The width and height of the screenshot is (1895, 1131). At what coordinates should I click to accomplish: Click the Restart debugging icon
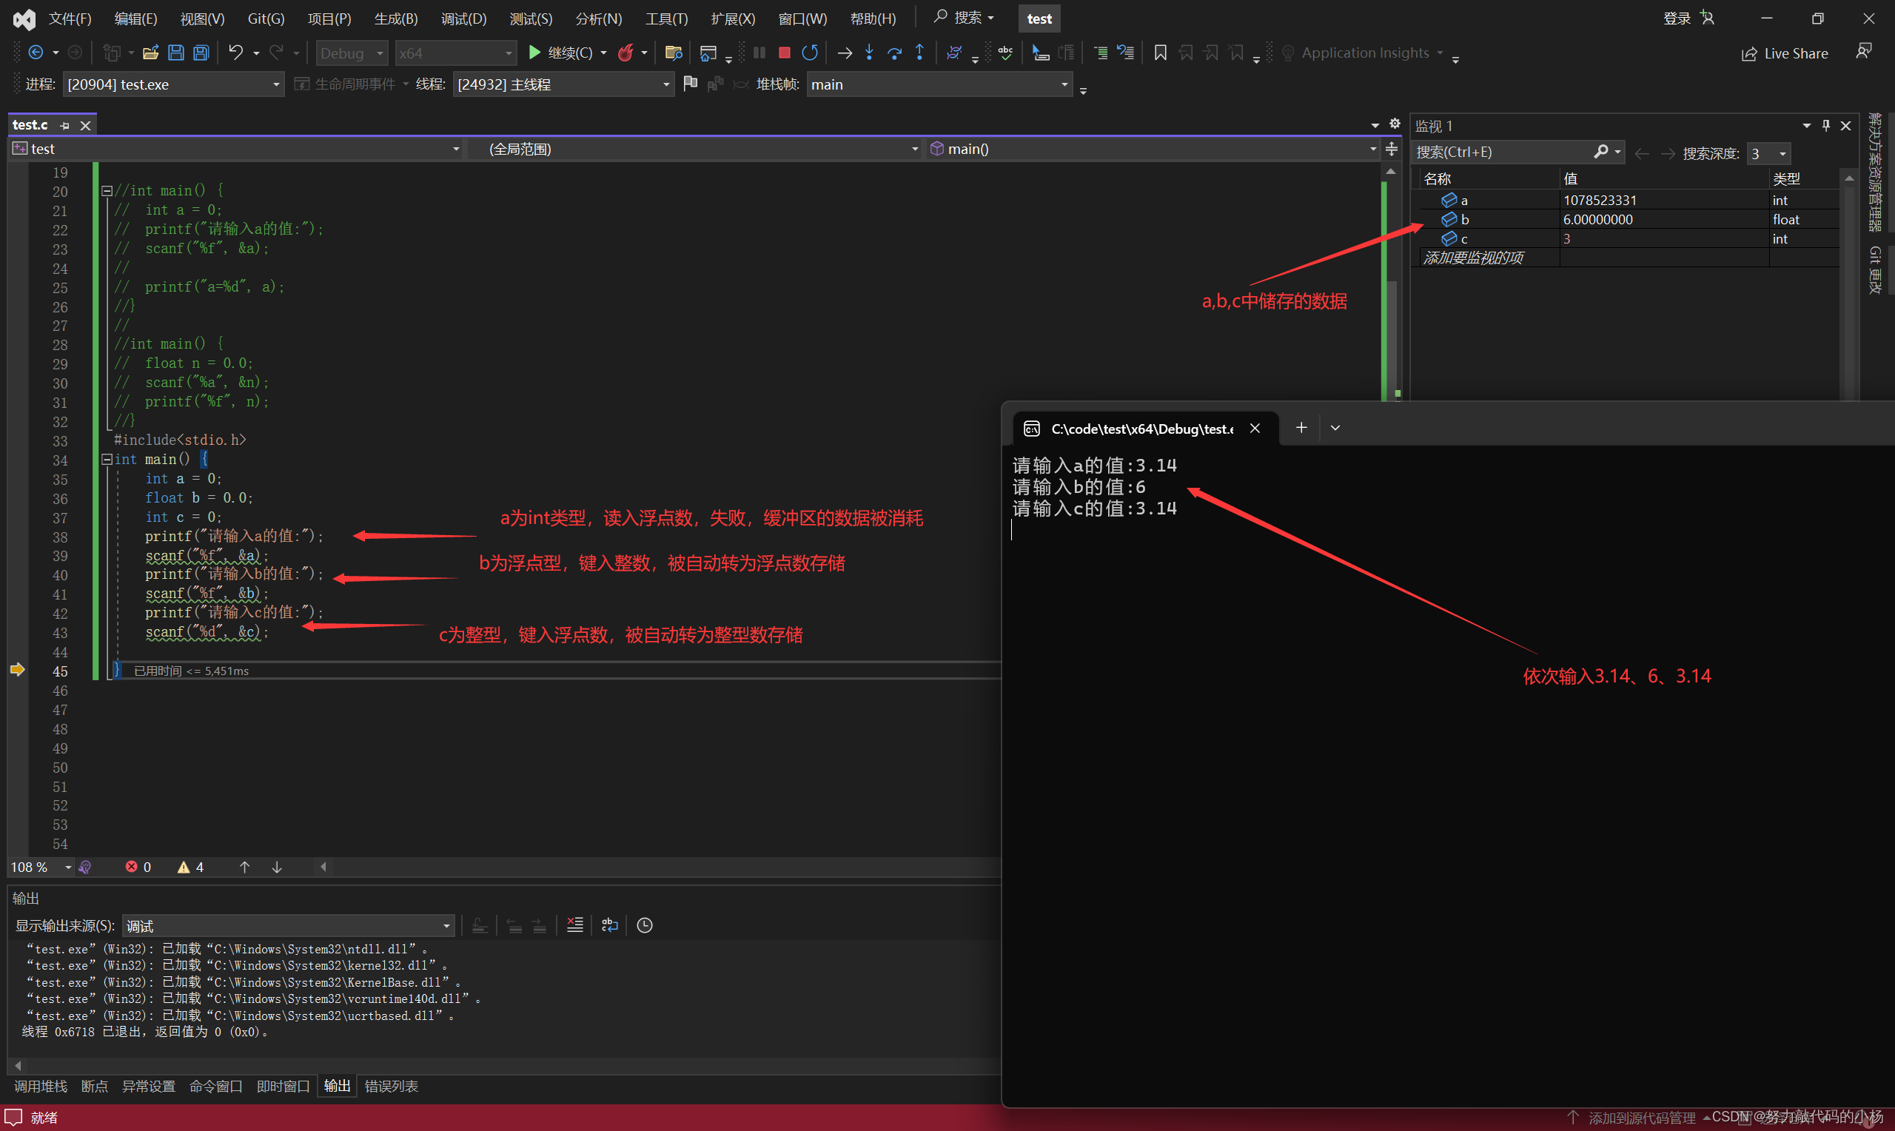point(809,53)
